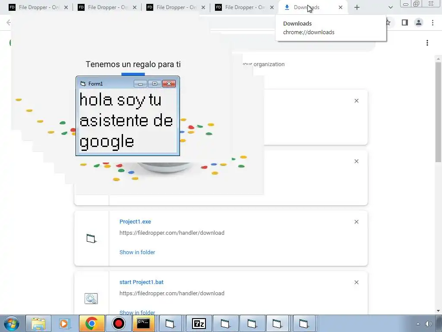Image resolution: width=442 pixels, height=332 pixels.
Task: Show Project1.exe in folder
Action: tap(137, 252)
